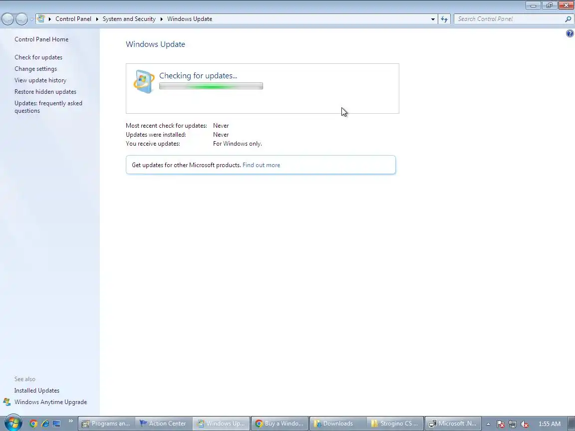Click 'Most recent check for updates:' label
Viewport: 575px width, 431px height.
pyautogui.click(x=166, y=126)
